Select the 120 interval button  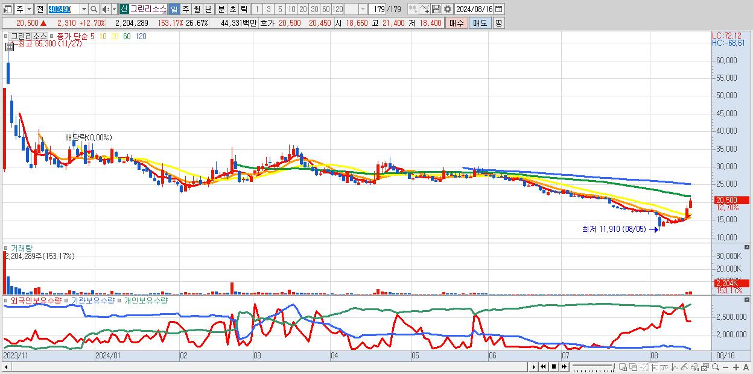[x=338, y=9]
